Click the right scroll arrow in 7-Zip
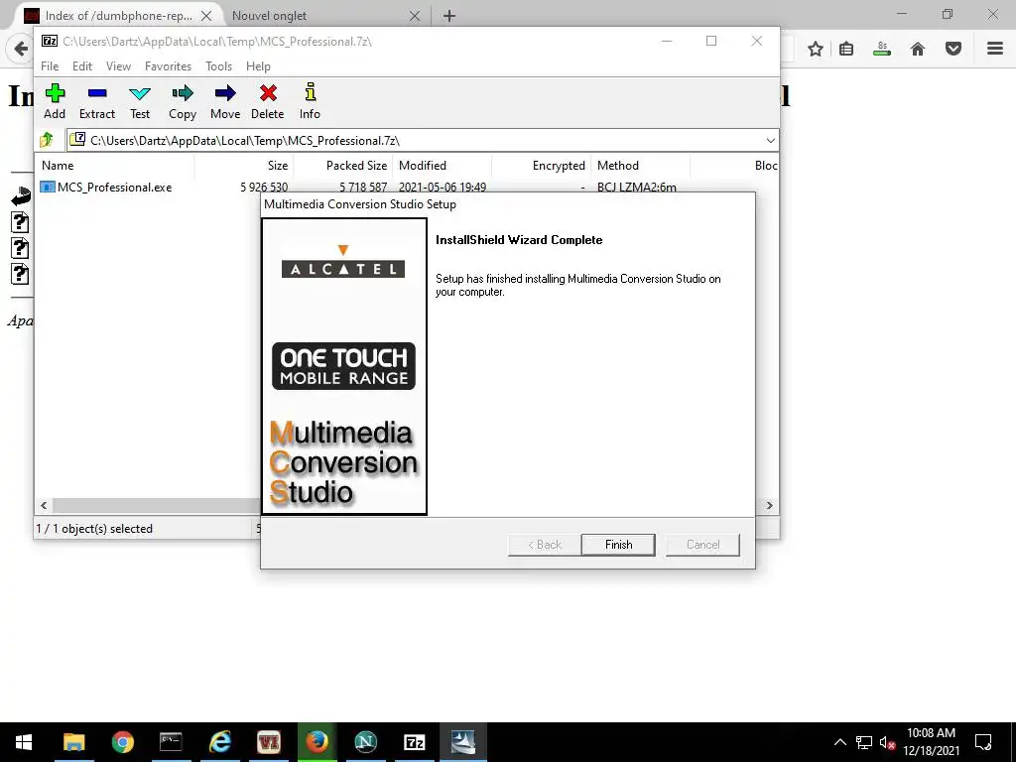 (769, 505)
